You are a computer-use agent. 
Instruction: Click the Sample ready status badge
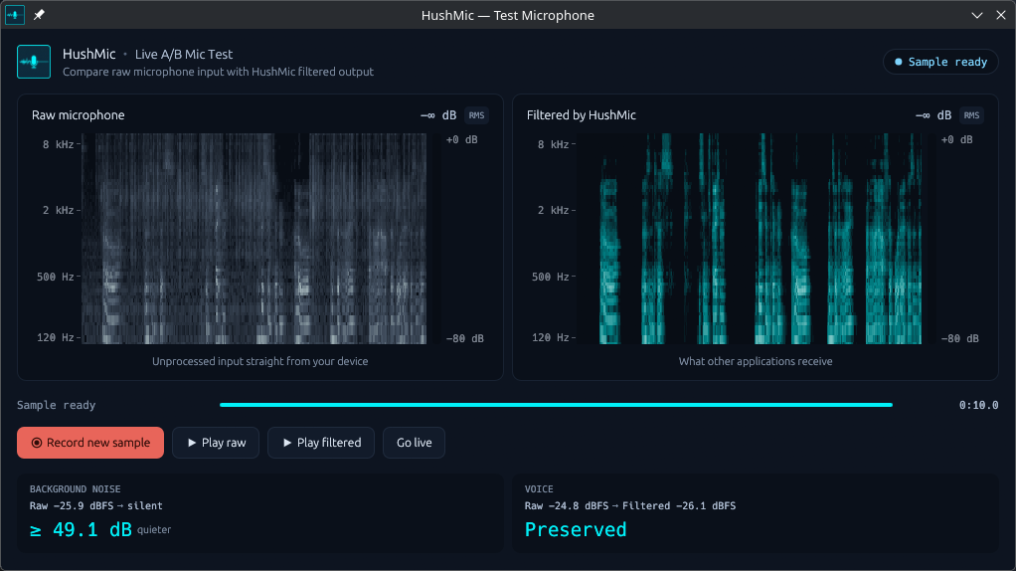(940, 62)
